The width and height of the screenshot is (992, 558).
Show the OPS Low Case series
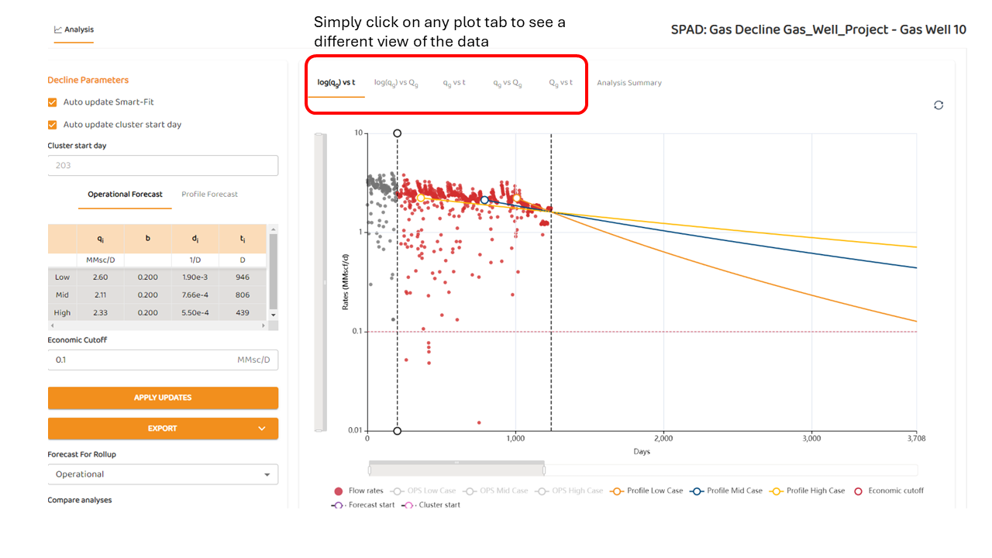point(398,491)
